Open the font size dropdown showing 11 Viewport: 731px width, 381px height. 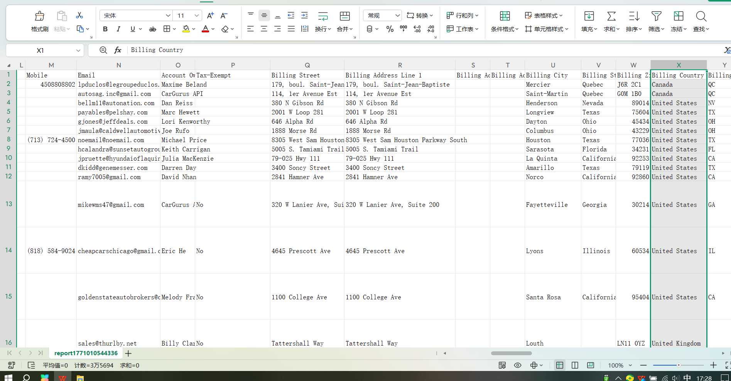click(x=197, y=15)
